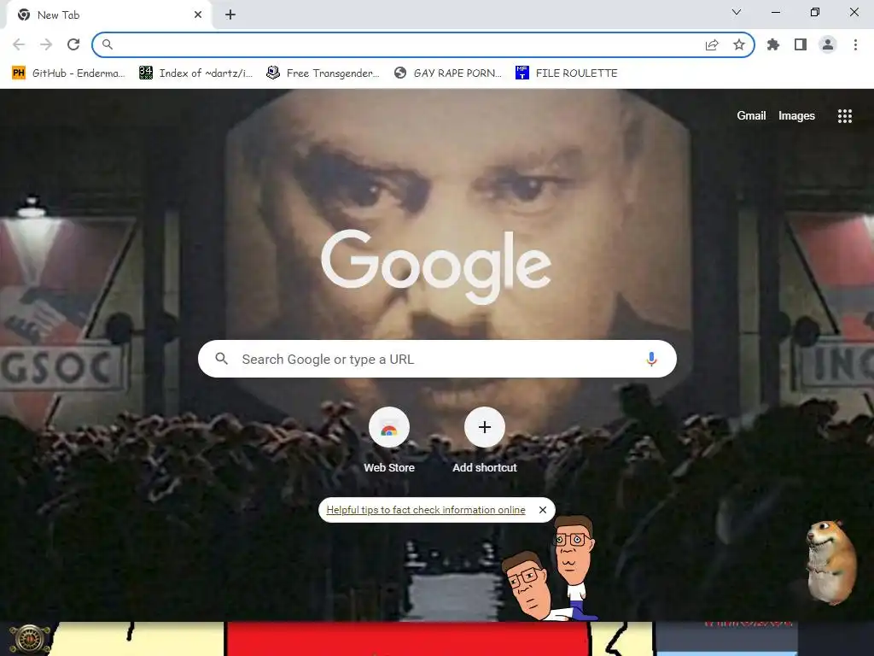Open Chrome's three-dot menu
The height and width of the screenshot is (656, 874).
click(855, 44)
